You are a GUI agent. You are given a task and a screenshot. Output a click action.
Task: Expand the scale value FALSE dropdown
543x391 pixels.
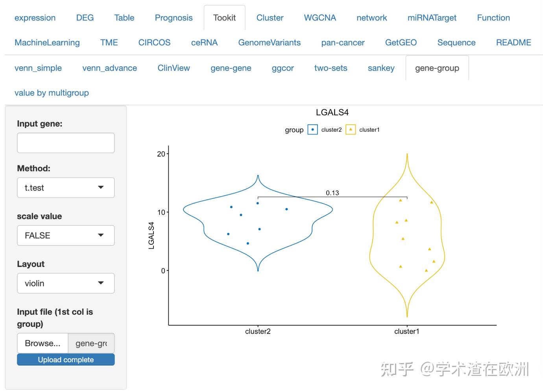(x=66, y=236)
